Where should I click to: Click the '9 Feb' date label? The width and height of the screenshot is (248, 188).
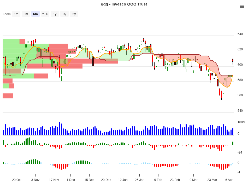tap(158, 180)
